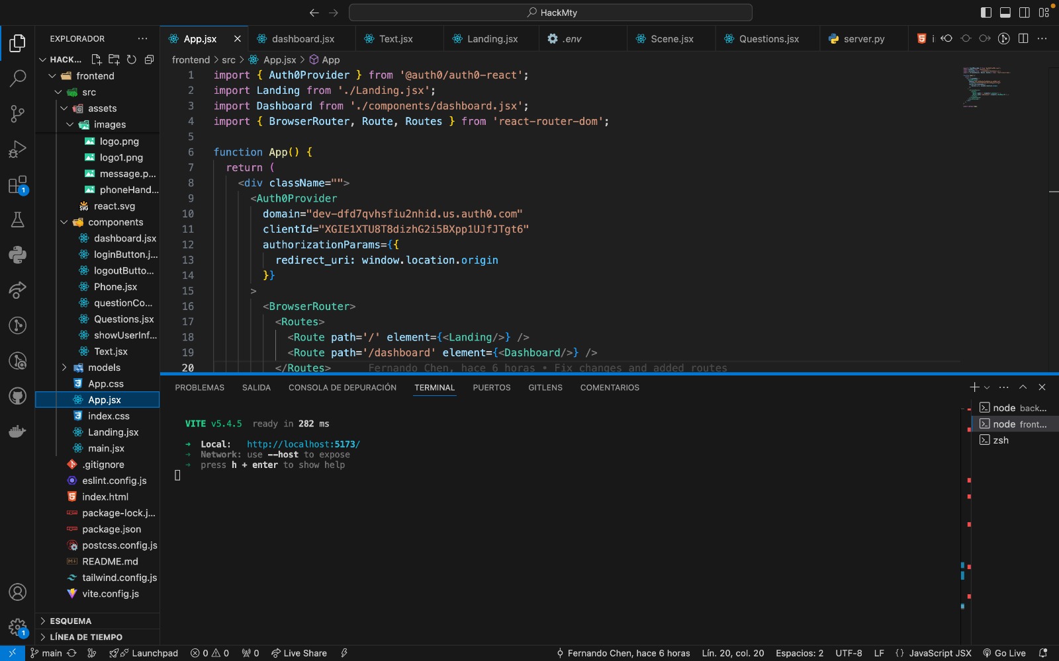Click Go Live in the status bar

click(1004, 653)
